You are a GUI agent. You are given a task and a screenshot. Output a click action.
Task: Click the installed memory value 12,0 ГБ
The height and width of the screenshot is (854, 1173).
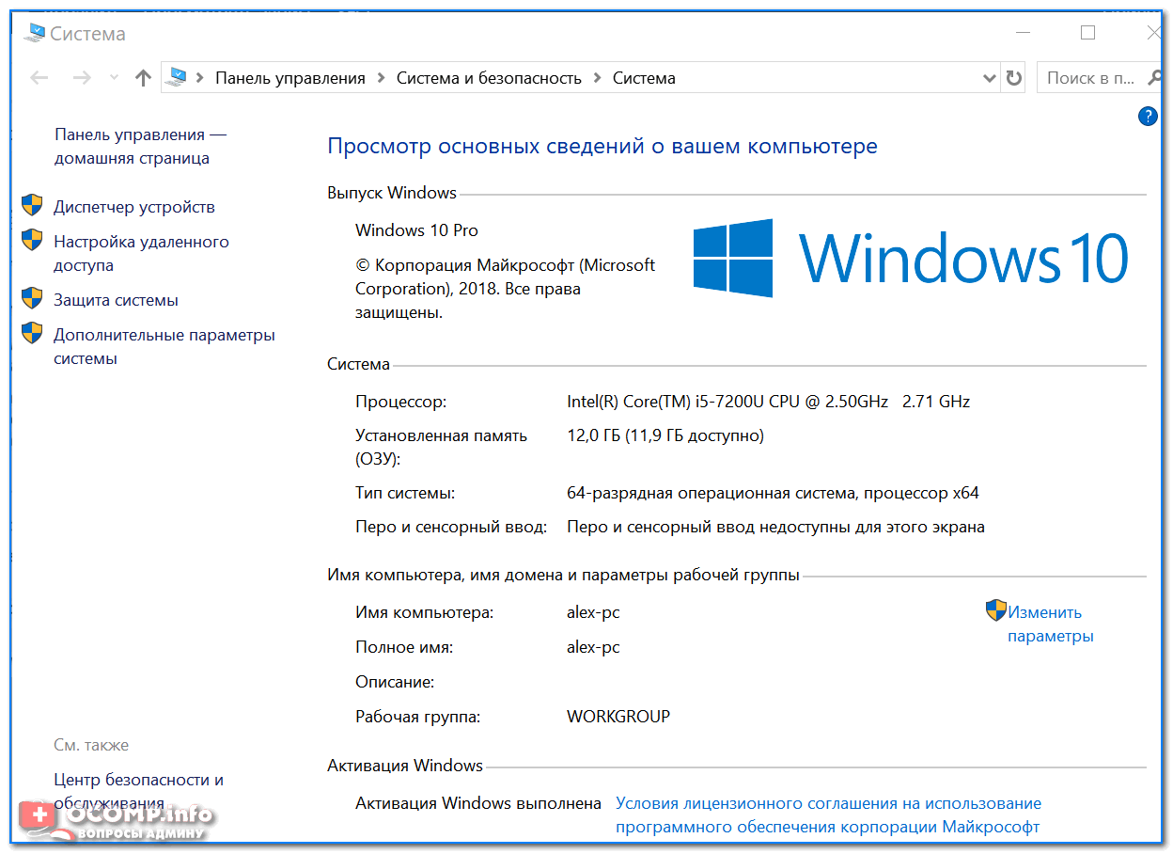click(x=665, y=435)
